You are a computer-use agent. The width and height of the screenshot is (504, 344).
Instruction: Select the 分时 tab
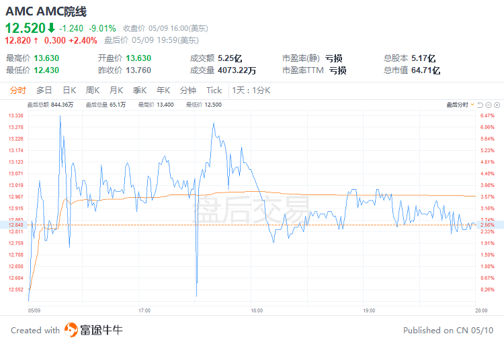[x=17, y=91]
